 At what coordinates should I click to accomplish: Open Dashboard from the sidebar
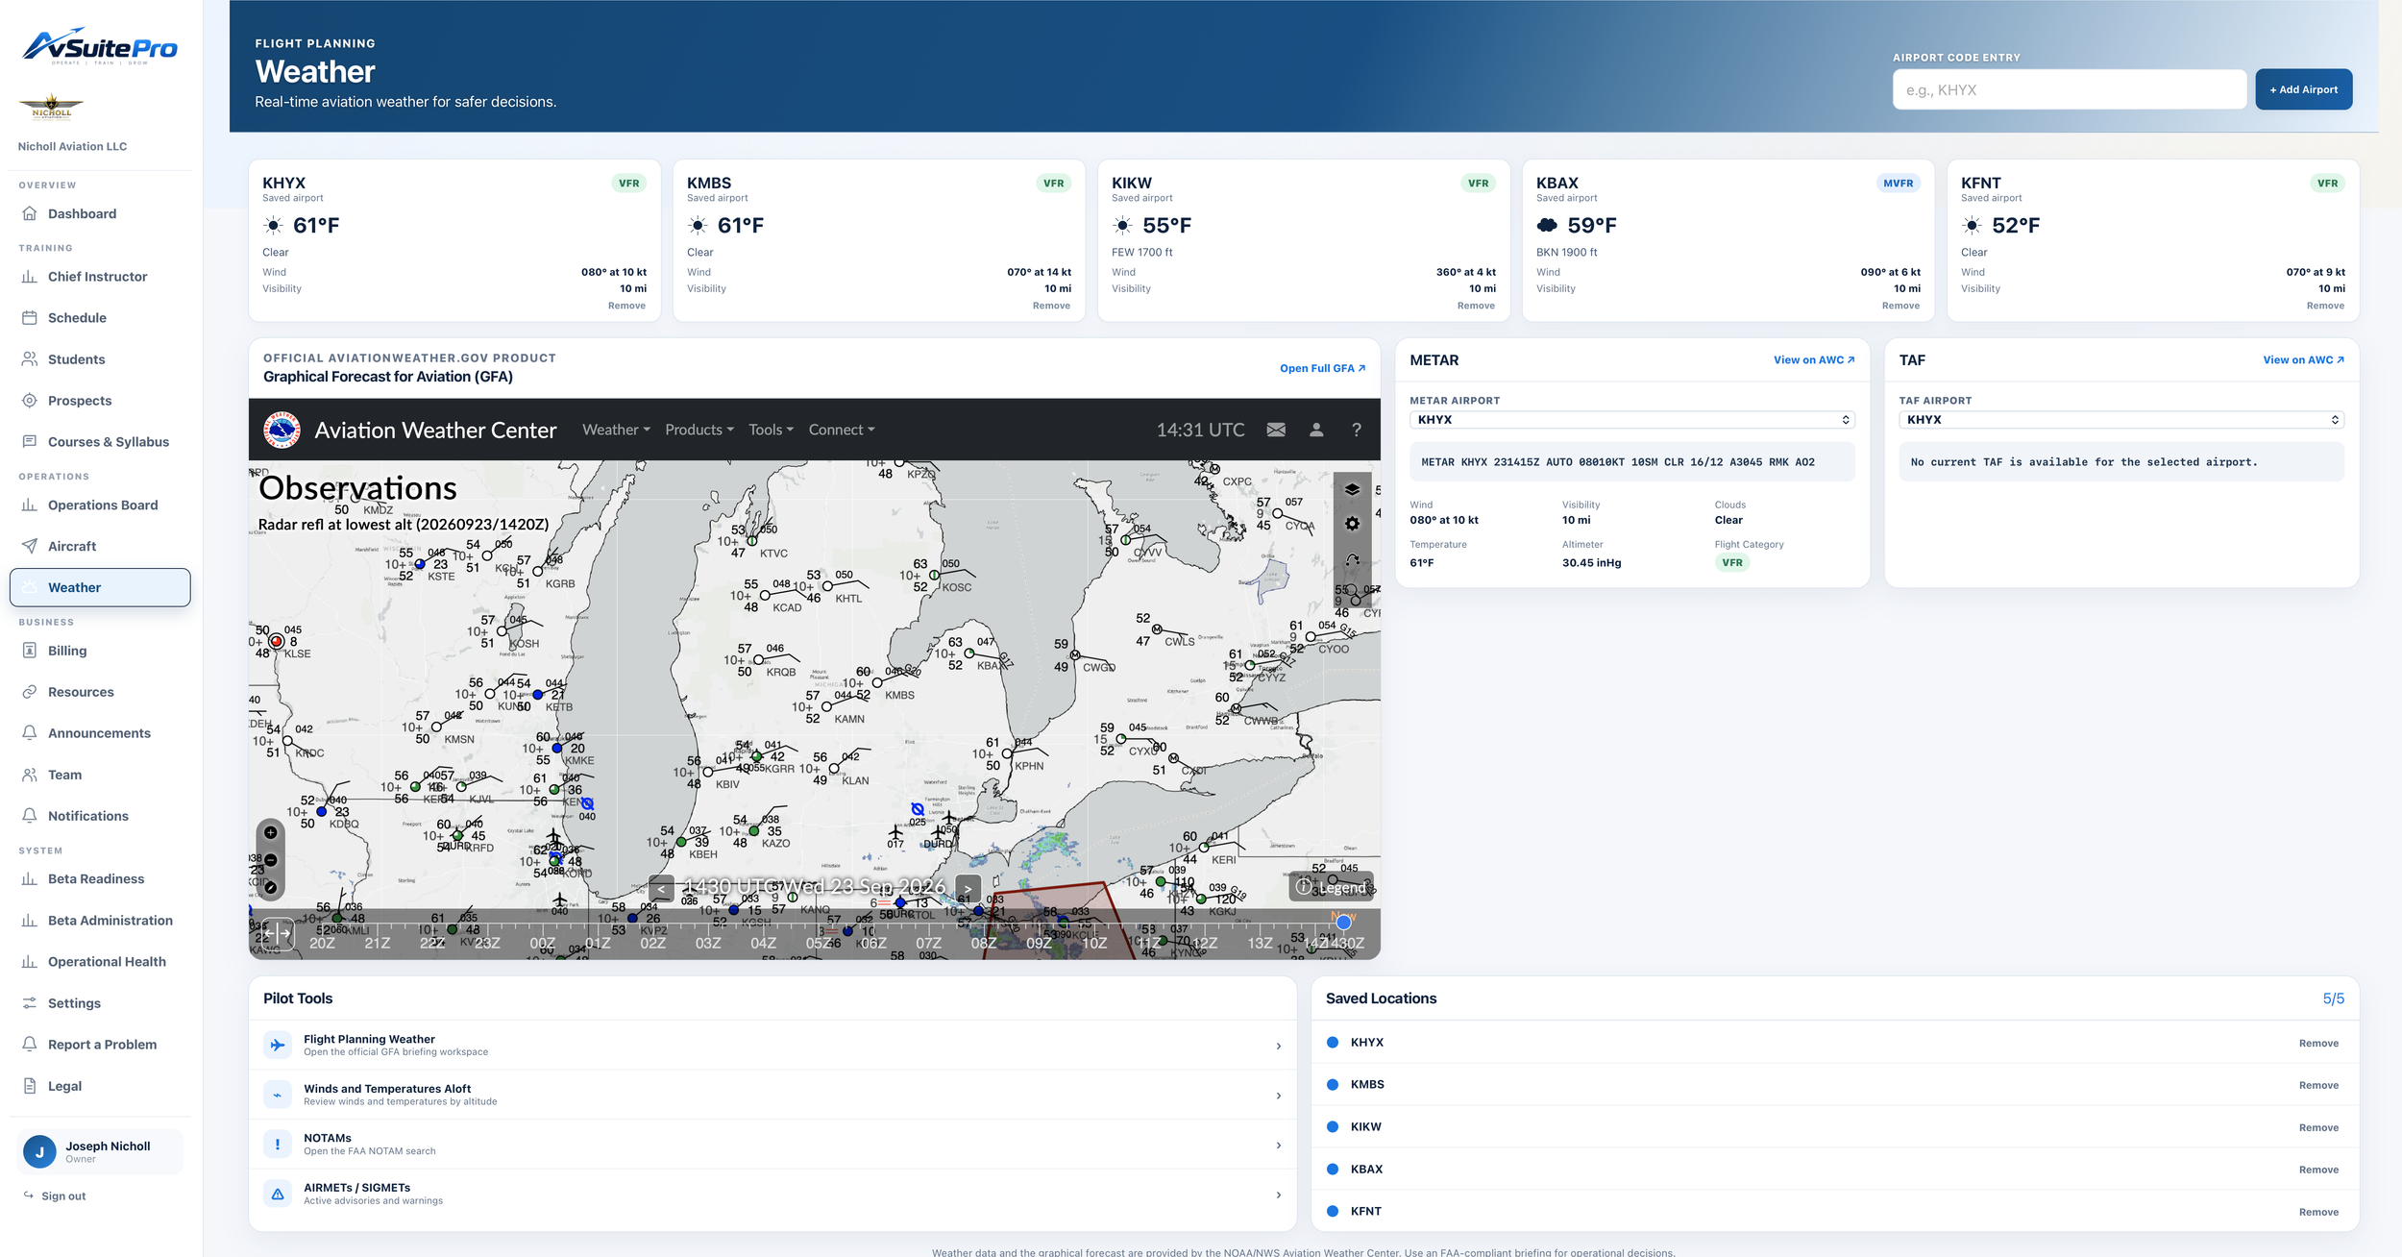[x=100, y=213]
